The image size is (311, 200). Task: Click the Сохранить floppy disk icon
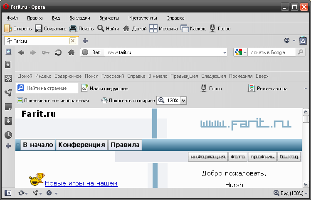click(x=39, y=28)
